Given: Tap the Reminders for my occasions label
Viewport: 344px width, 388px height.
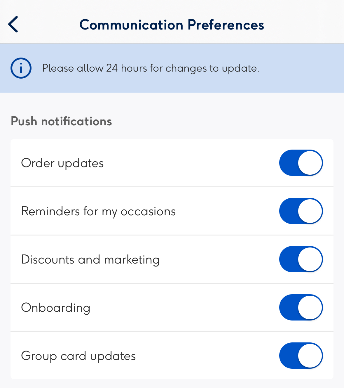Looking at the screenshot, I should (99, 212).
